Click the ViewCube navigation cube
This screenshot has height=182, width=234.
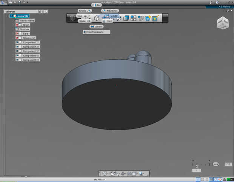coord(223,23)
